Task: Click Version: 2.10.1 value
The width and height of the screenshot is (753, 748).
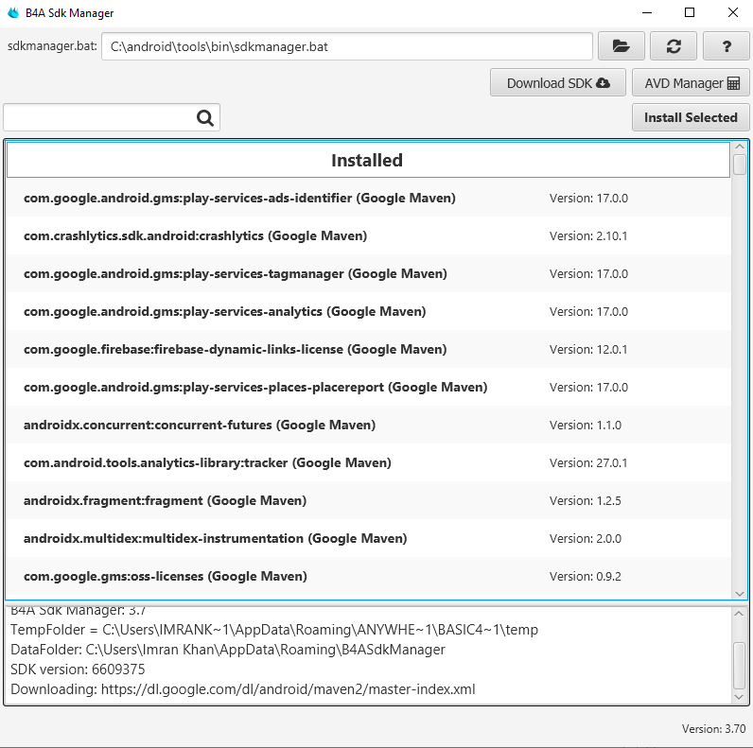Action: pyautogui.click(x=588, y=235)
